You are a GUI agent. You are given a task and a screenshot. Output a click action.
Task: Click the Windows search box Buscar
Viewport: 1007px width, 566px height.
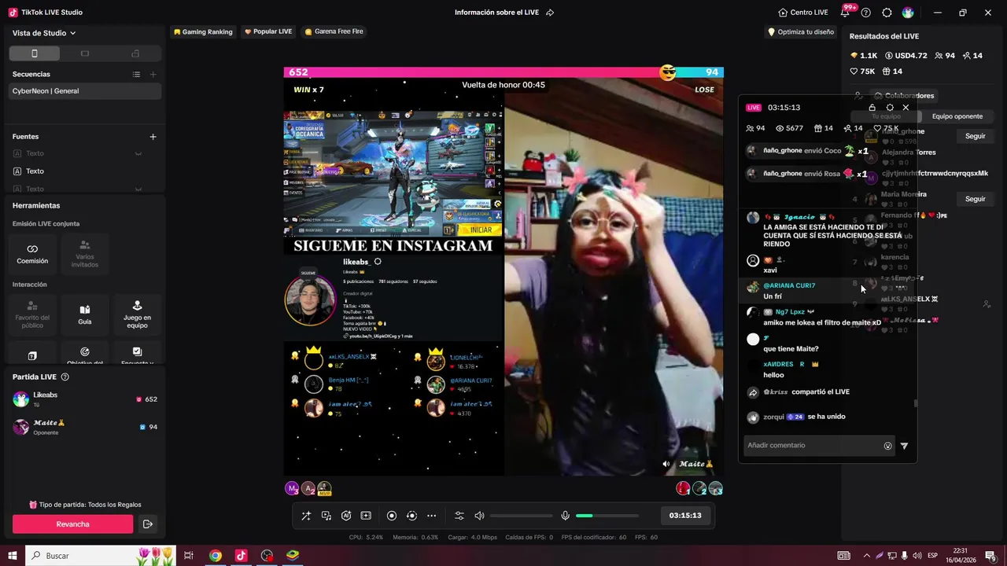(x=102, y=556)
